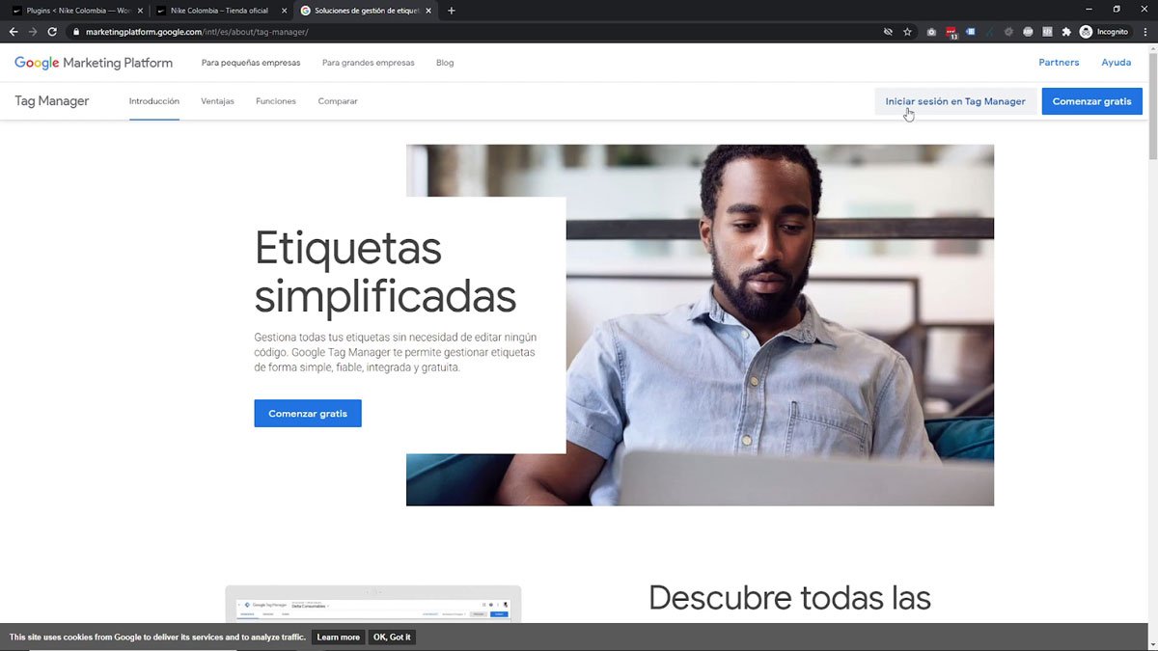Select the Ventajas tab
Image resolution: width=1158 pixels, height=651 pixels.
click(217, 101)
